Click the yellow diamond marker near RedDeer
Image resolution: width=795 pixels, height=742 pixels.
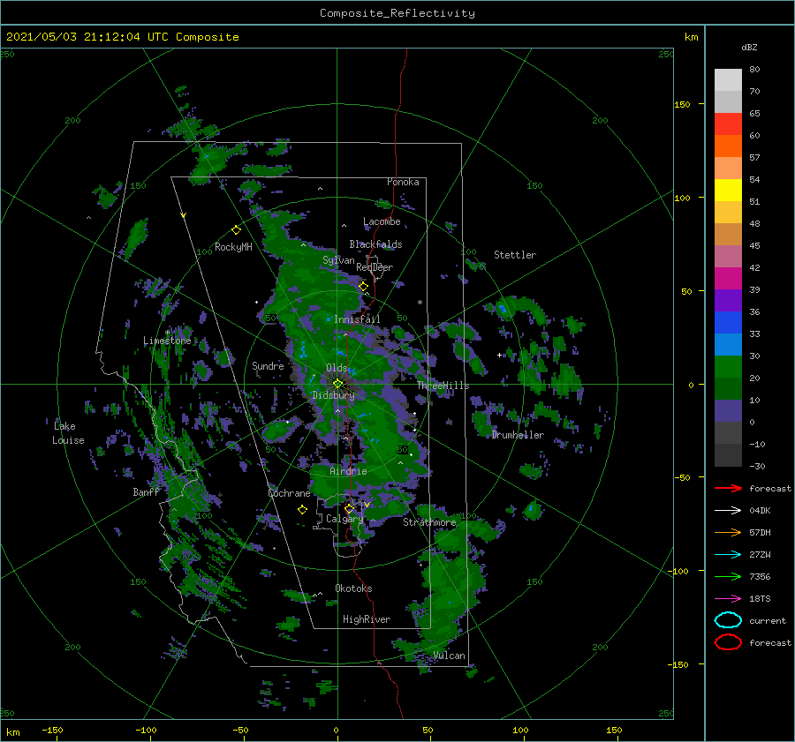(x=363, y=287)
